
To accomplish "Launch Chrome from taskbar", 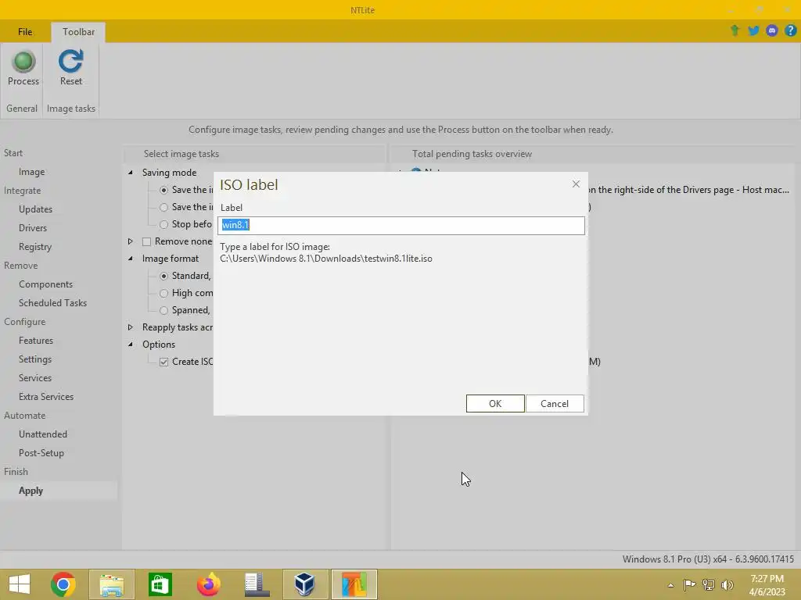I will pos(63,584).
